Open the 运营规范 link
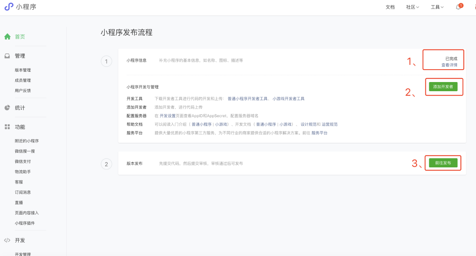This screenshot has height=256, width=476. click(x=330, y=124)
